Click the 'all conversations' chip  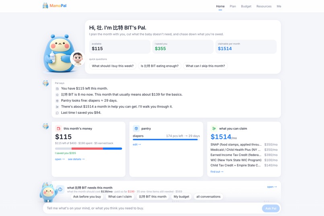(x=208, y=197)
